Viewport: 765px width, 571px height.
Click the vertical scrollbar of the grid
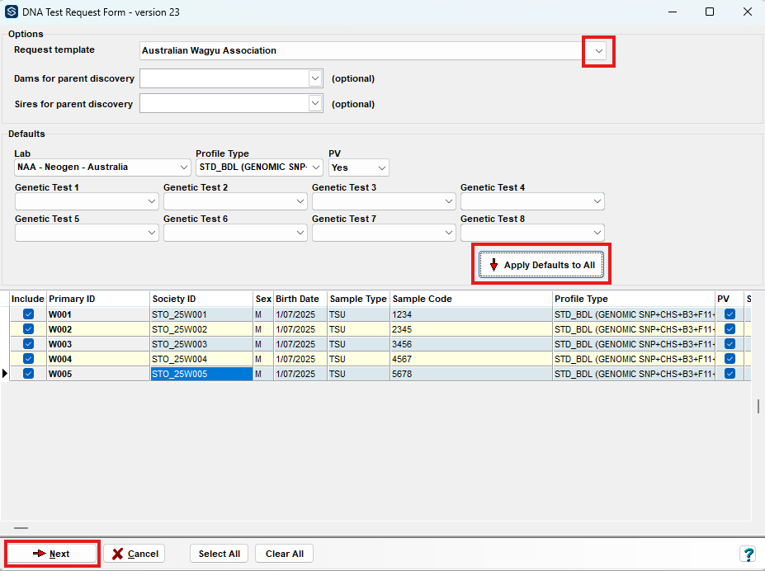(x=758, y=407)
